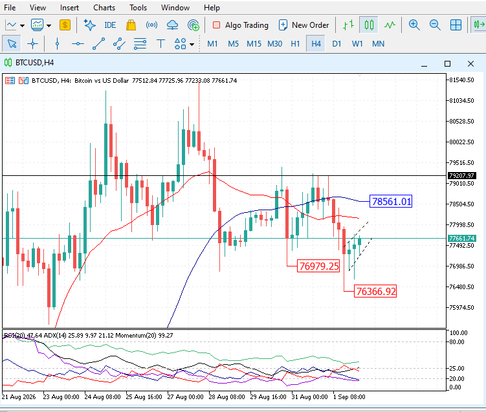
Task: Toggle chart auto scroll icon
Action: tap(479, 25)
